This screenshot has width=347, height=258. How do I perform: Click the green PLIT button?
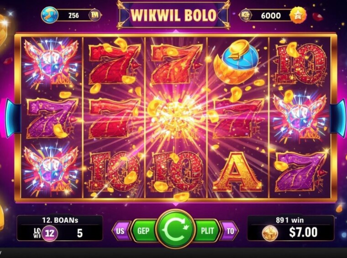click(x=207, y=231)
